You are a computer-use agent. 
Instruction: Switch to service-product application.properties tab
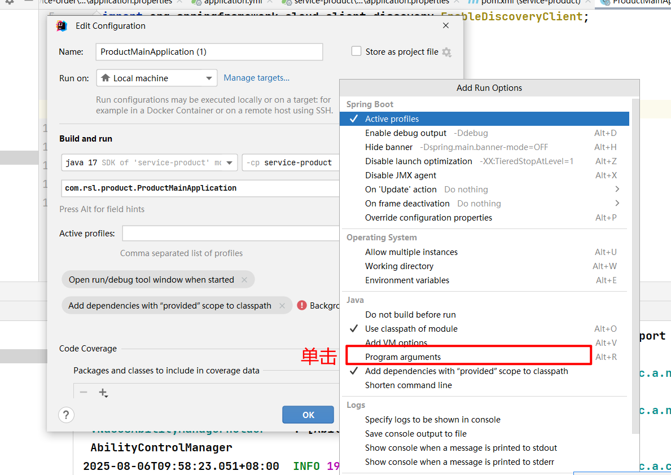click(371, 2)
